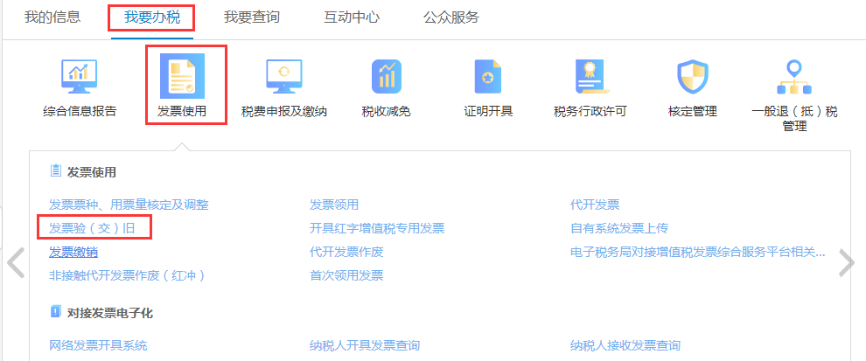Open the 自有系统发票上传 link
Screen dimensions: 866x361
[619, 228]
